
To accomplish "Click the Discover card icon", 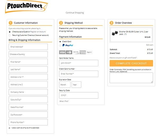I will [76, 52].
